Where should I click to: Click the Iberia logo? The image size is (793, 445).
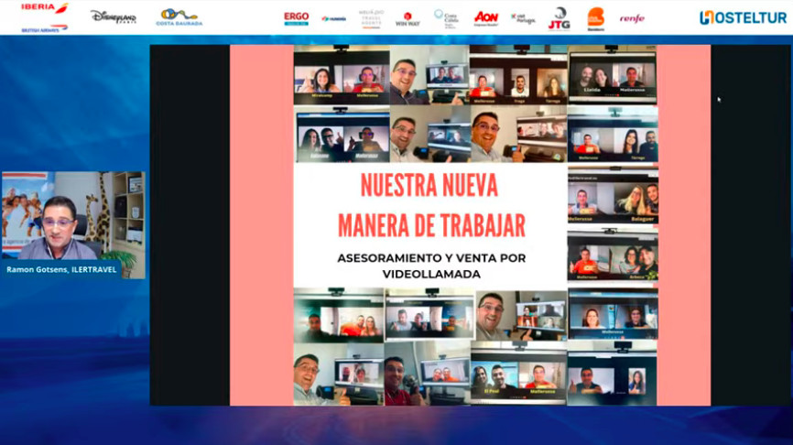(45, 8)
